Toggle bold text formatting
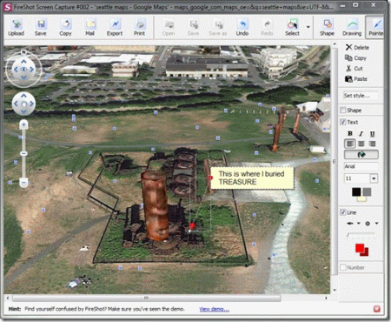391x322 pixels. pos(350,133)
